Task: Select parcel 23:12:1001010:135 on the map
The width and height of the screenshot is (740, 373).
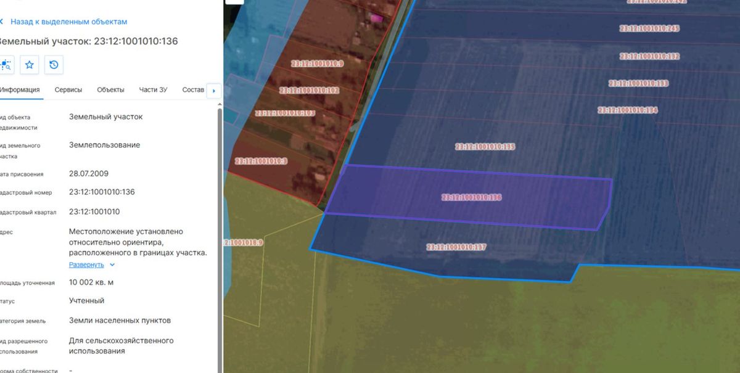Action: coord(485,147)
